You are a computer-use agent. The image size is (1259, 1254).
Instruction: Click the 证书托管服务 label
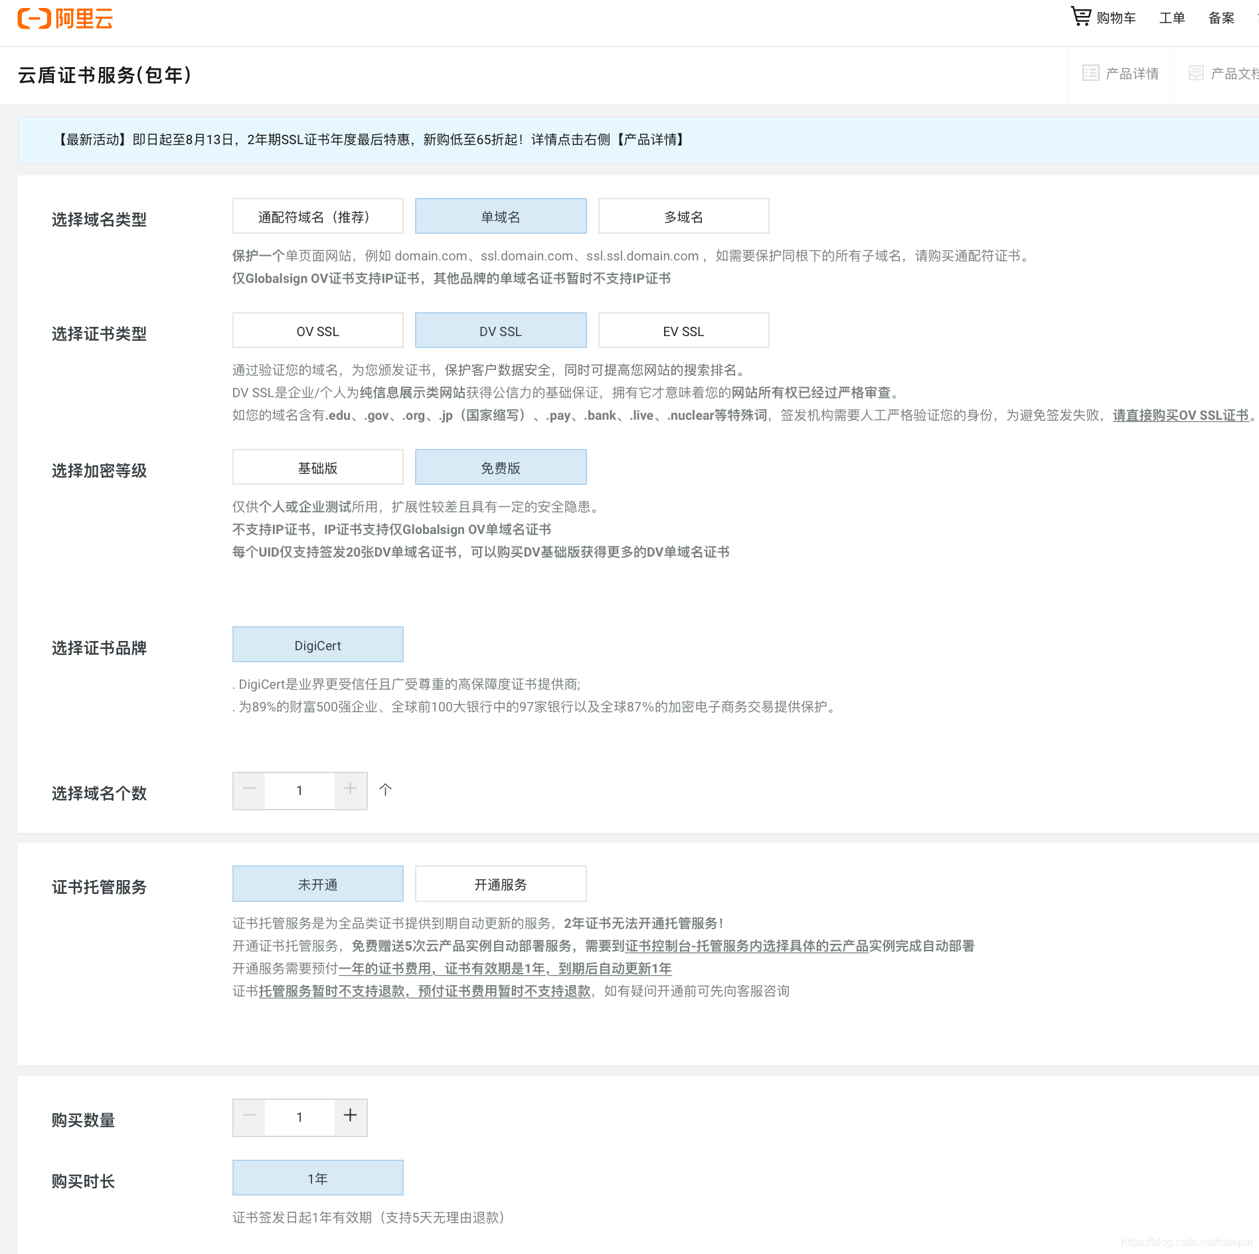(99, 887)
